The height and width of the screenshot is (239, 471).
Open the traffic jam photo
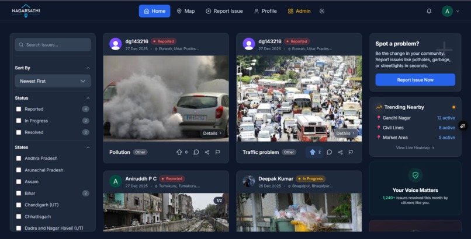click(x=299, y=99)
